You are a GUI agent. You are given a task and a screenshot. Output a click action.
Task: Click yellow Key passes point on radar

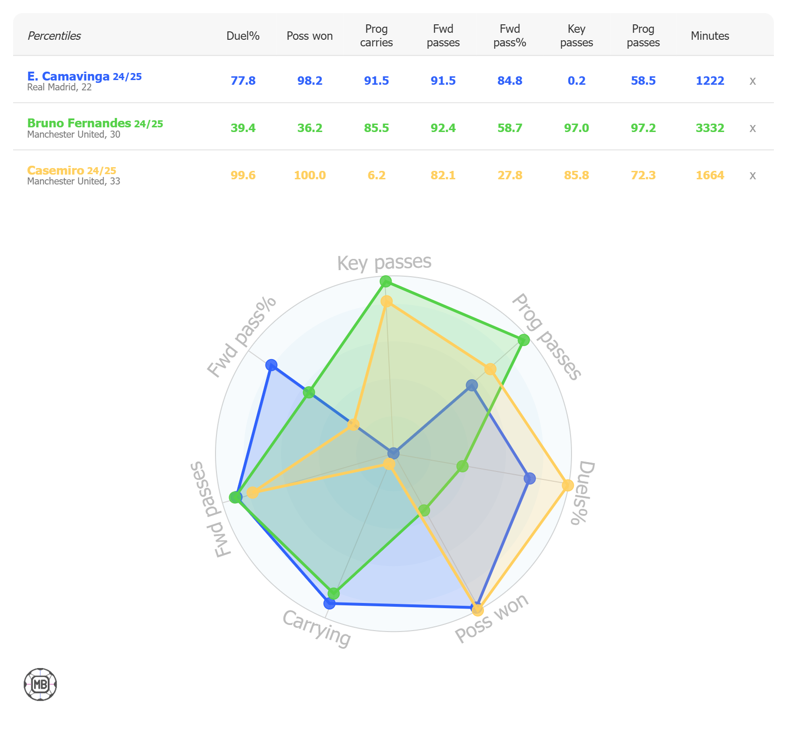tap(386, 301)
